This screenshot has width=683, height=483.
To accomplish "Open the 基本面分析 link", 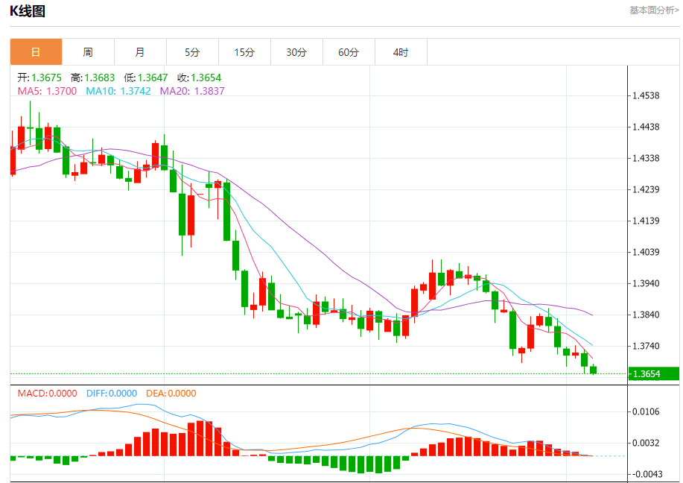I will coord(654,10).
